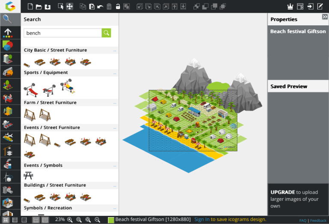Expand Sports / Equipment results

point(114,73)
